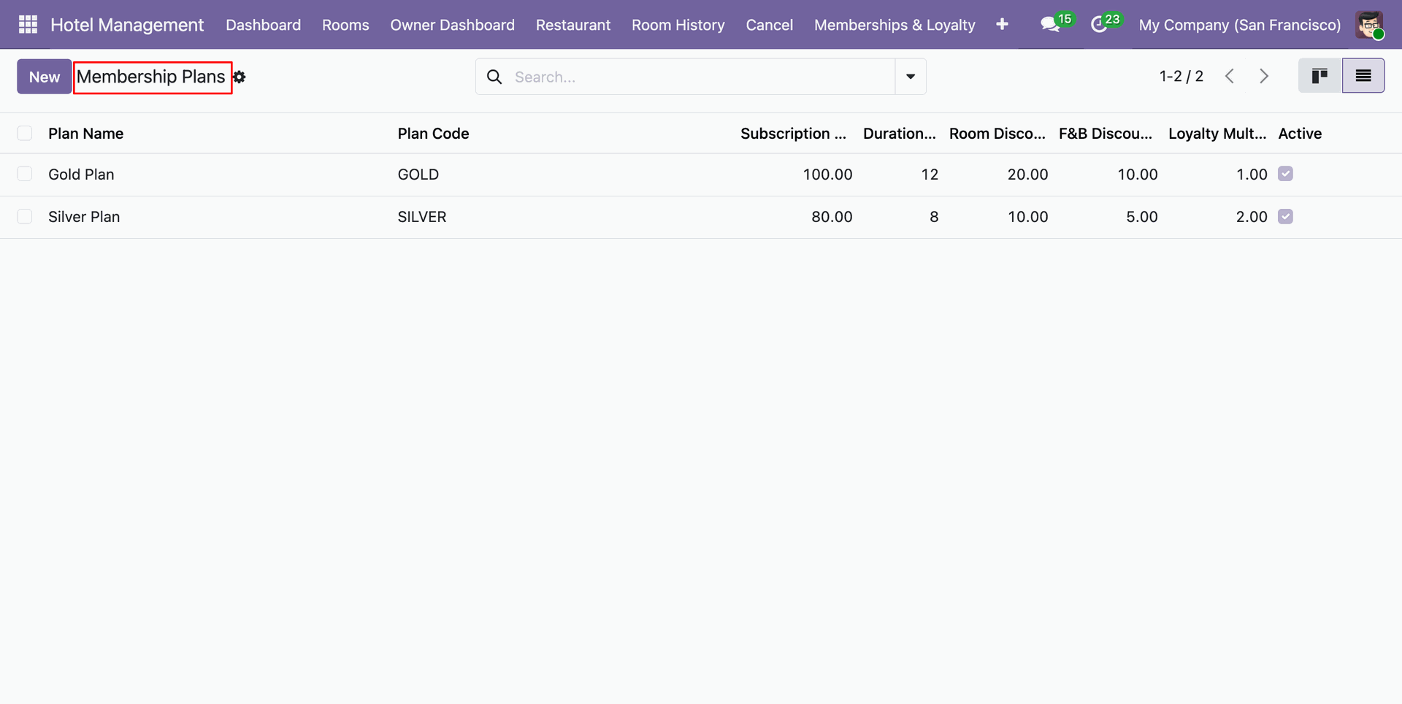Click Silver Plan subscription 80.00 cell

(832, 217)
